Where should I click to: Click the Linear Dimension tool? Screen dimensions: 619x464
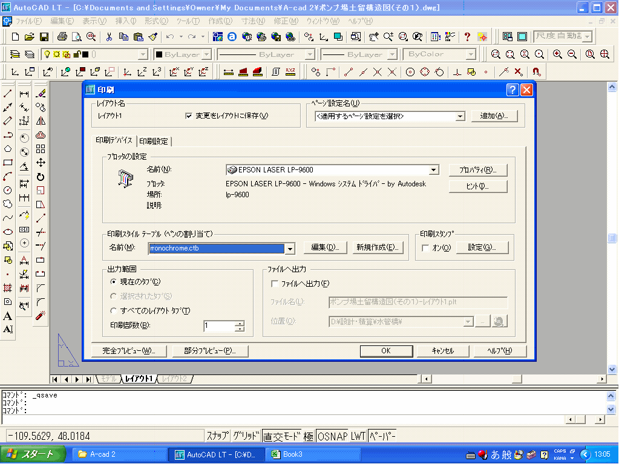24,94
